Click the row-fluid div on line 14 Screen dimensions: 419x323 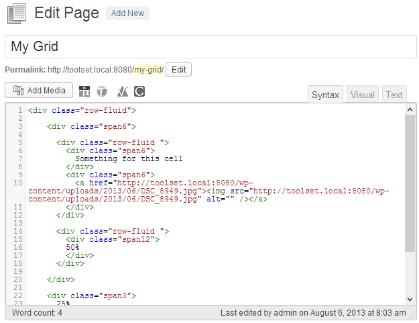pyautogui.click(x=113, y=231)
